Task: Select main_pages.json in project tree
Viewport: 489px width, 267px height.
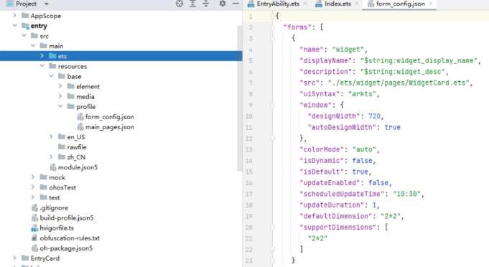Action: 109,127
